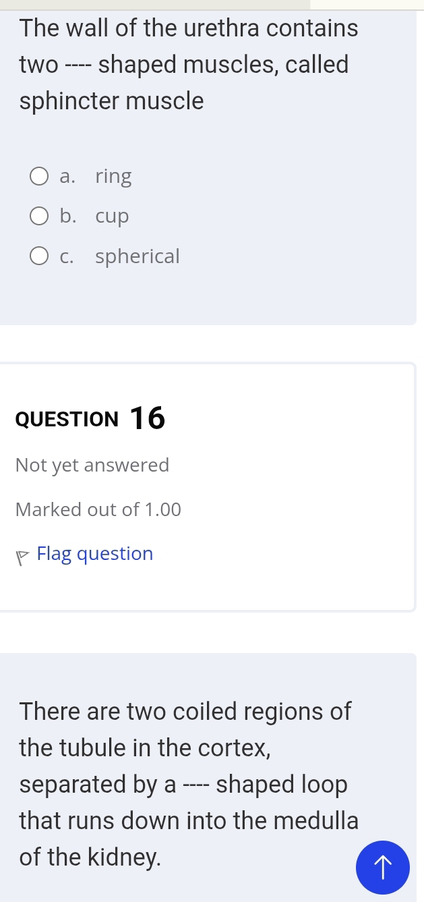Click the 'Not yet answered' status text
This screenshot has height=902, width=424.
[x=92, y=465]
